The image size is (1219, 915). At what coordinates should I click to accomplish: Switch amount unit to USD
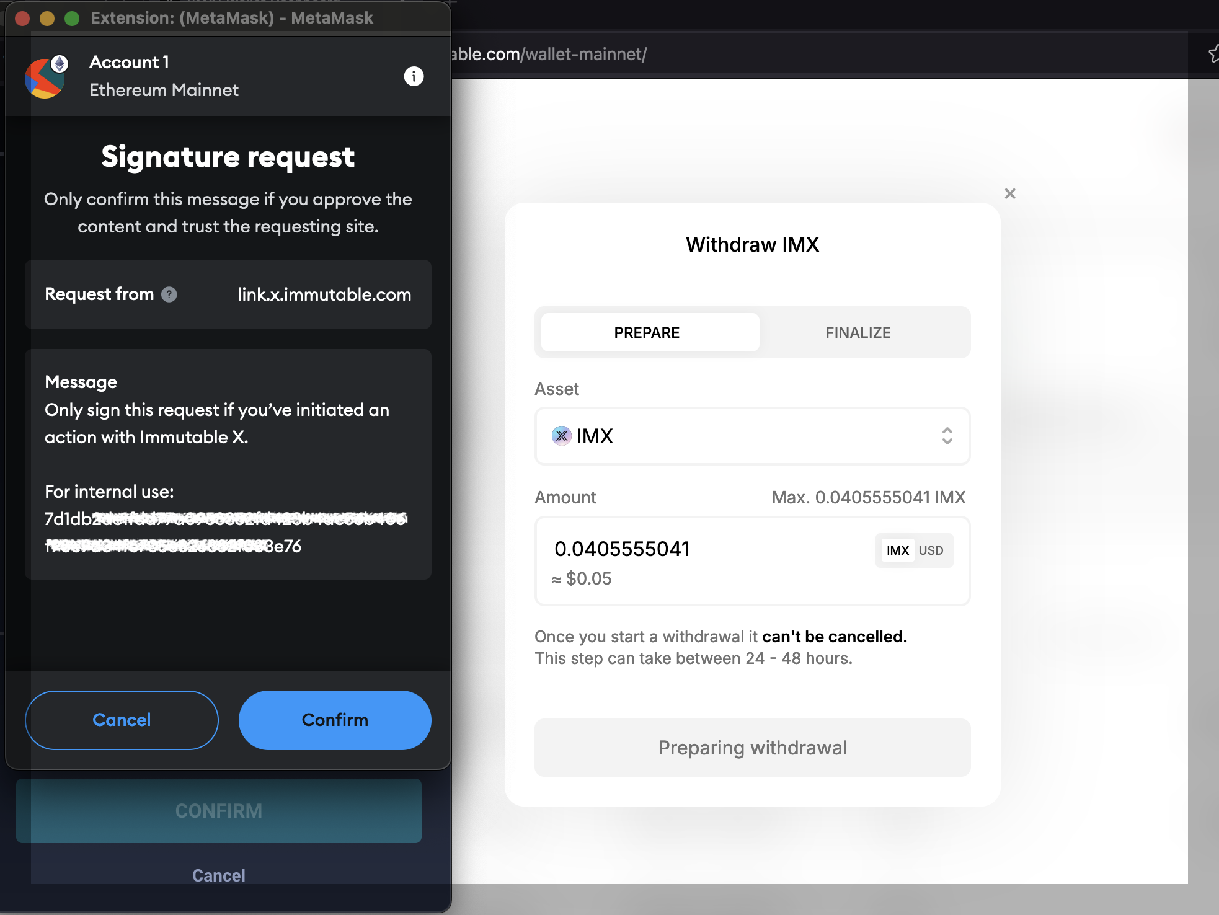coord(931,550)
